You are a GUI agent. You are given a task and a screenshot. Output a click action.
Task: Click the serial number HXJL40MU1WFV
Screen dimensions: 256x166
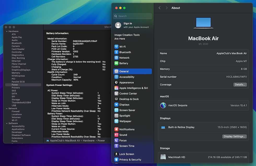(x=236, y=77)
